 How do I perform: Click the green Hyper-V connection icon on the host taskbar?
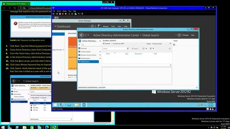click(x=54, y=127)
